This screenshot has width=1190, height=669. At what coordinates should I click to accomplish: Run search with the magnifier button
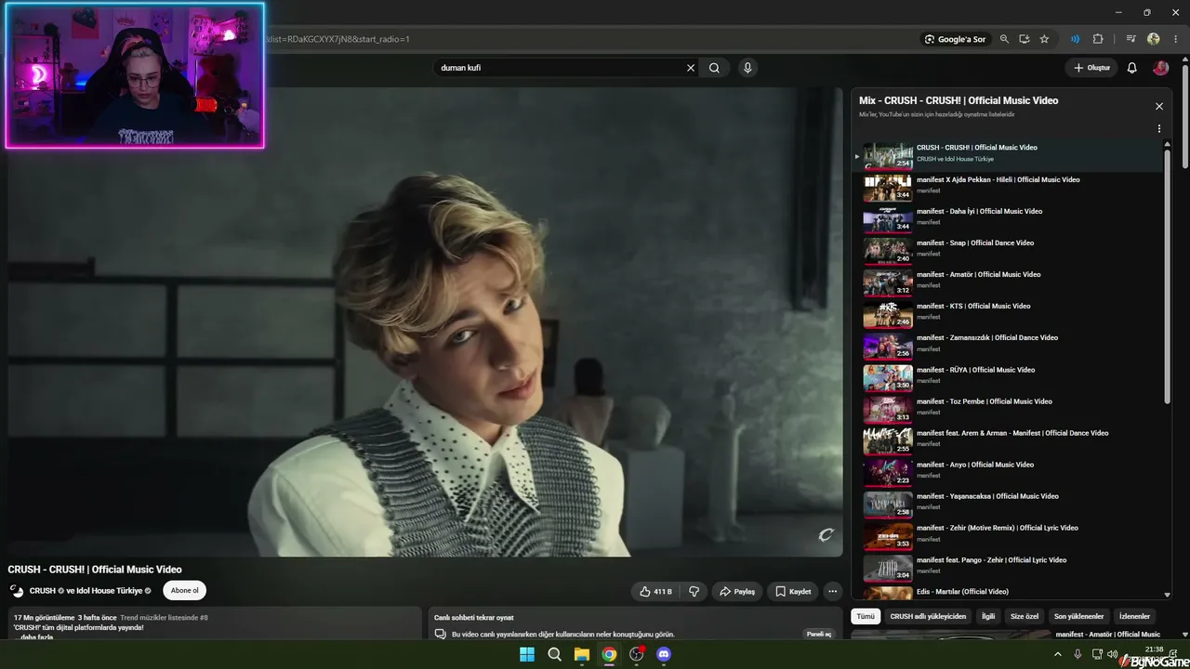[x=714, y=68]
